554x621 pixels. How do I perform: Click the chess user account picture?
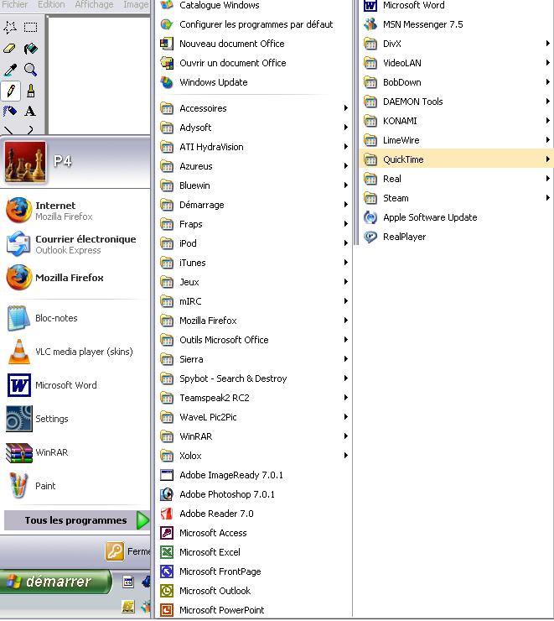click(25, 162)
